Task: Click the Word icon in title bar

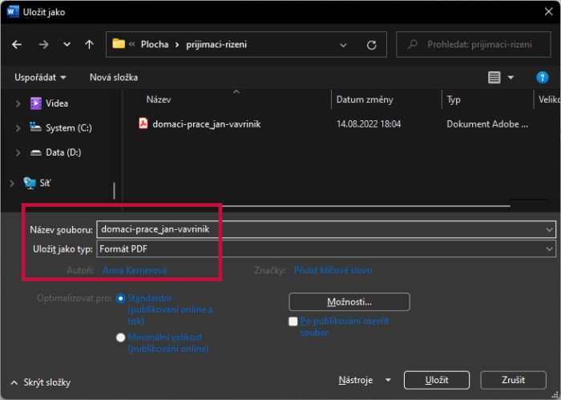Action: [x=13, y=11]
